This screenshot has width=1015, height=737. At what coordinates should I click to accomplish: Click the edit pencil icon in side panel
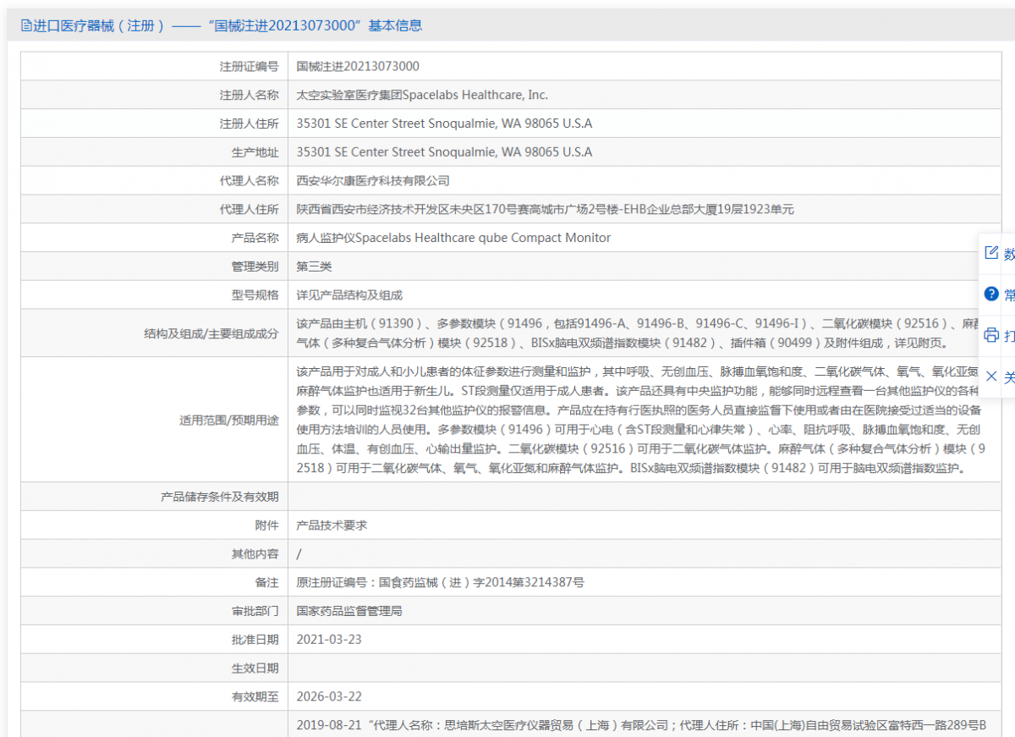[x=991, y=253]
